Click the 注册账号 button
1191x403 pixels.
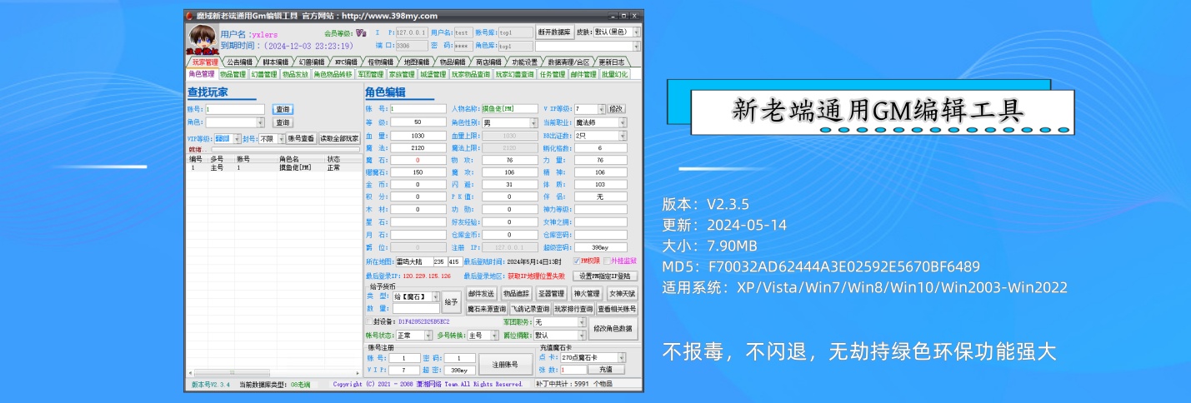point(504,364)
